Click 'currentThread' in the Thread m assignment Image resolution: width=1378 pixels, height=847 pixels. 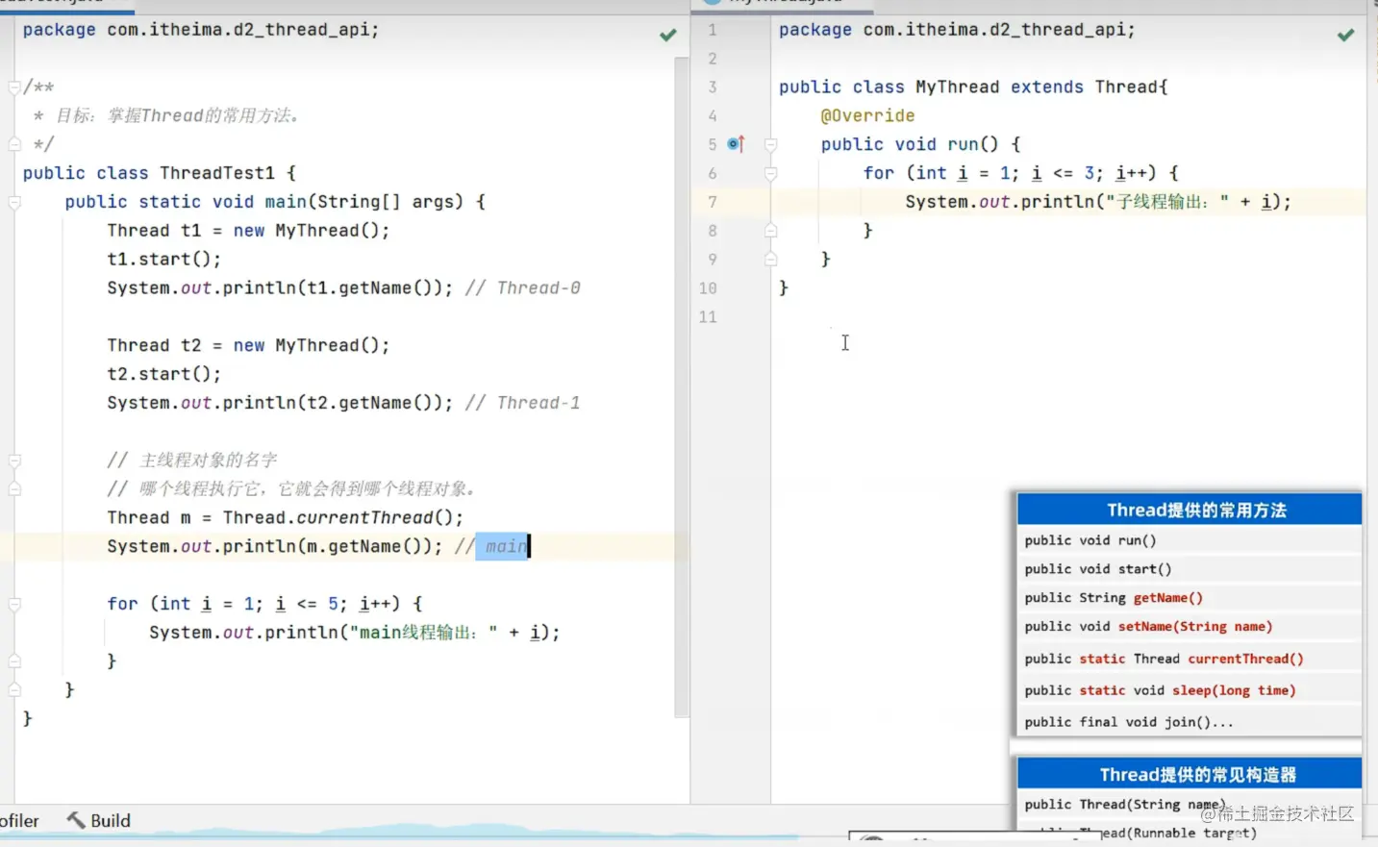tap(364, 517)
